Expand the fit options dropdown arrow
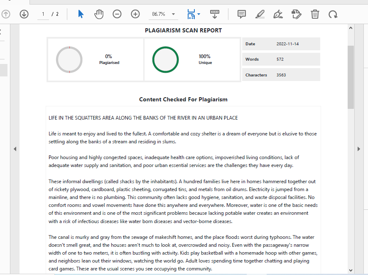 (x=199, y=14)
